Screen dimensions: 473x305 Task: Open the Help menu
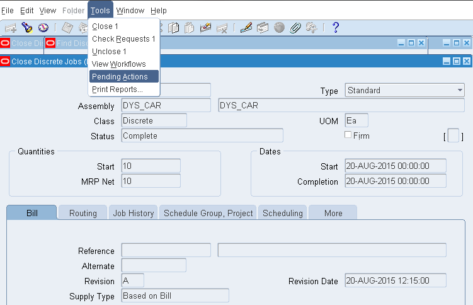pyautogui.click(x=159, y=11)
